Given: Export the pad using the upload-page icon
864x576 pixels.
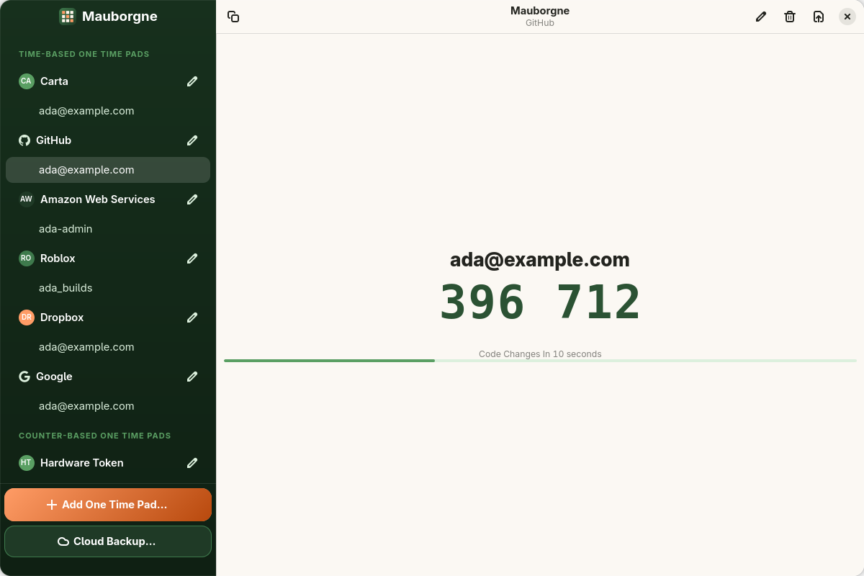Looking at the screenshot, I should [x=819, y=17].
